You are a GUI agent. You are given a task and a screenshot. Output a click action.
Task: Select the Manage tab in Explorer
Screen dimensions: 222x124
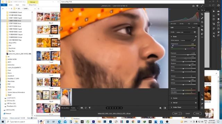tap(33, 2)
